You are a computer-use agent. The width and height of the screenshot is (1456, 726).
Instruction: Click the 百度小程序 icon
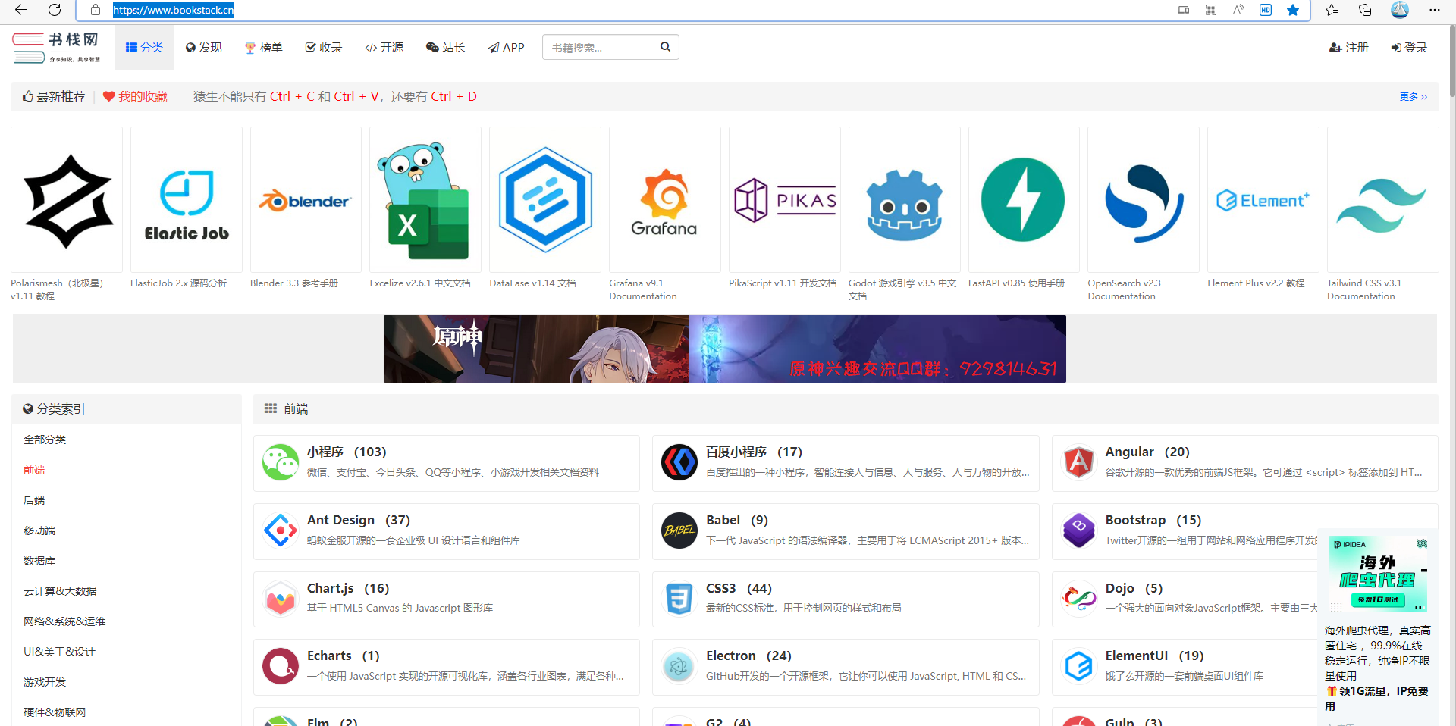click(x=679, y=462)
